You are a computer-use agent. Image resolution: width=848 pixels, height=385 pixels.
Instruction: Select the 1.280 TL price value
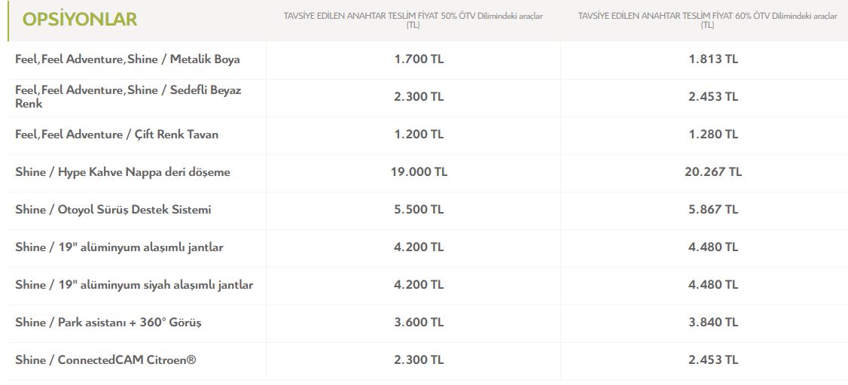[x=713, y=135]
